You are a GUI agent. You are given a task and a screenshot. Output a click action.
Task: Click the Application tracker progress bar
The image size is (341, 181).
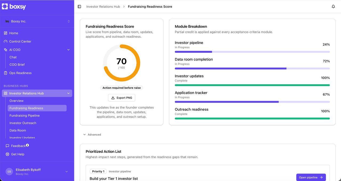252,102
